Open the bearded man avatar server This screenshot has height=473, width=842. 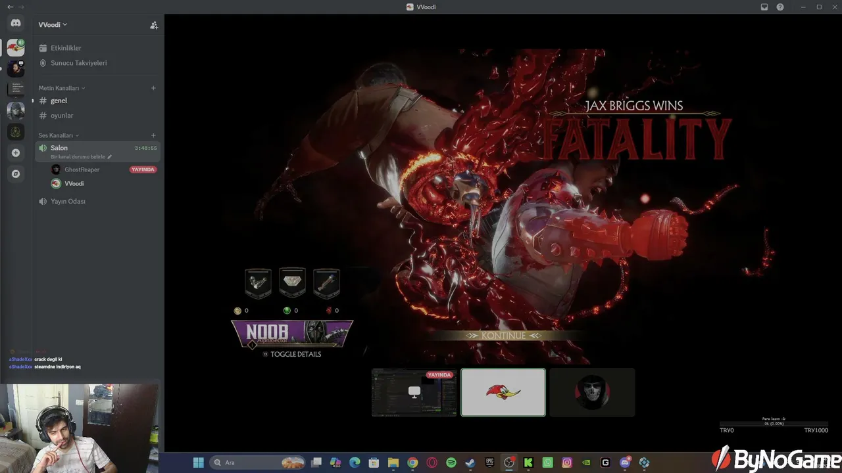[x=16, y=68]
